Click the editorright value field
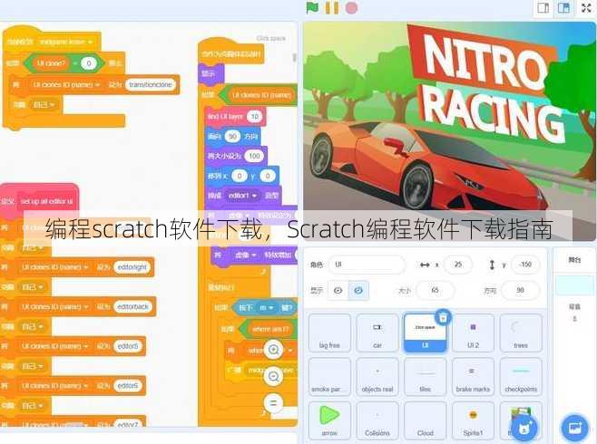597x444 pixels. pos(132,267)
